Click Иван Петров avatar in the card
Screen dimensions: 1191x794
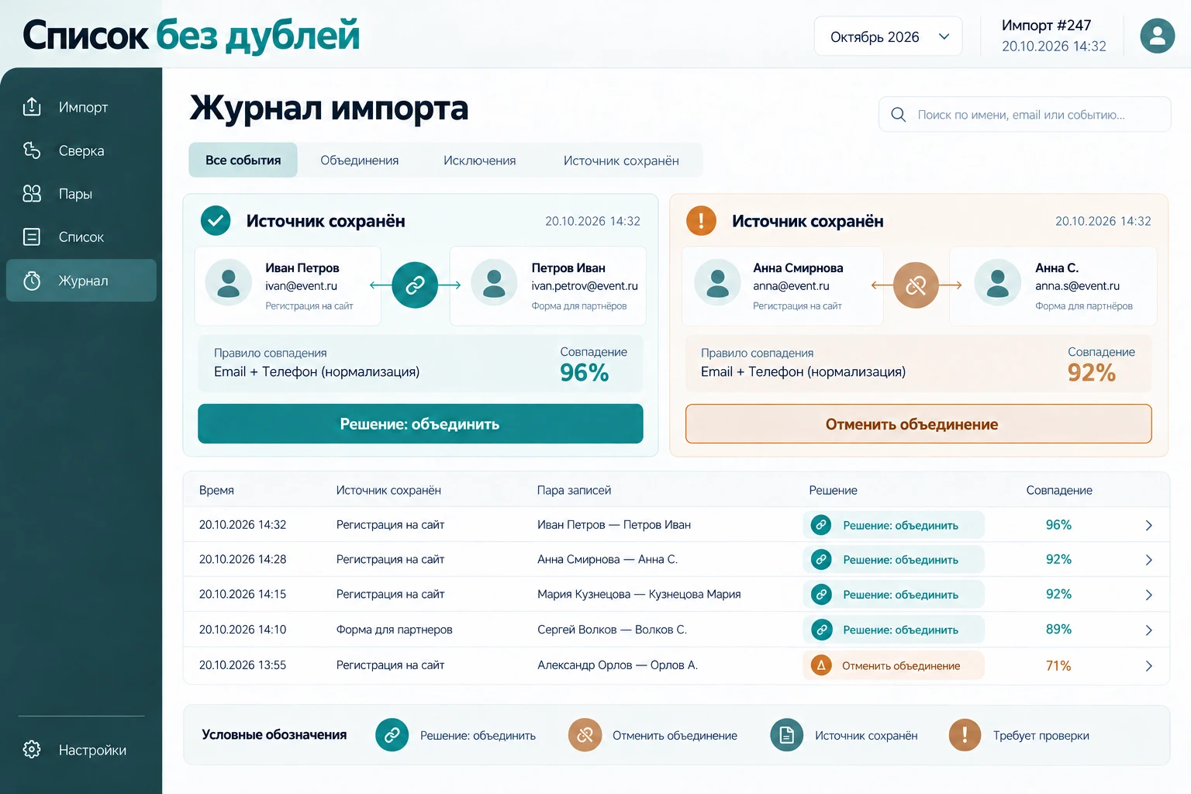click(x=229, y=283)
